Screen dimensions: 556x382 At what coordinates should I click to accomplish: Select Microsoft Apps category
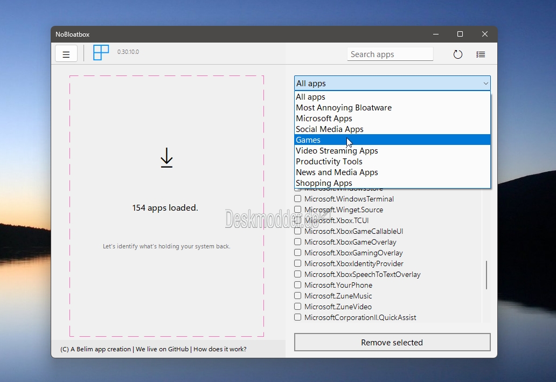[393, 119]
